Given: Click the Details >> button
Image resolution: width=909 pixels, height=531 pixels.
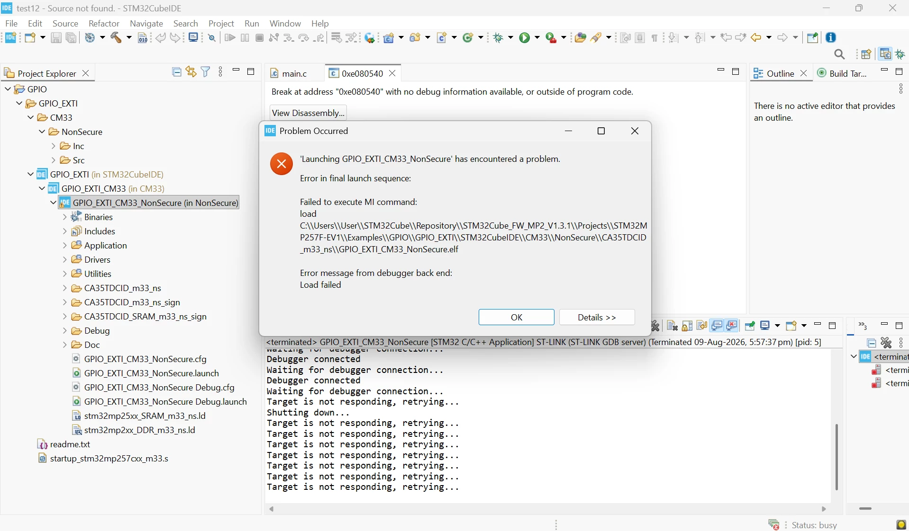Looking at the screenshot, I should coord(597,317).
